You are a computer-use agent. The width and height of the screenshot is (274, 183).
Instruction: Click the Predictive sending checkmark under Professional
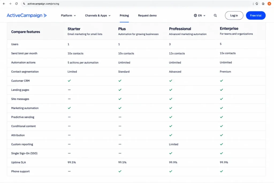pyautogui.click(x=171, y=117)
